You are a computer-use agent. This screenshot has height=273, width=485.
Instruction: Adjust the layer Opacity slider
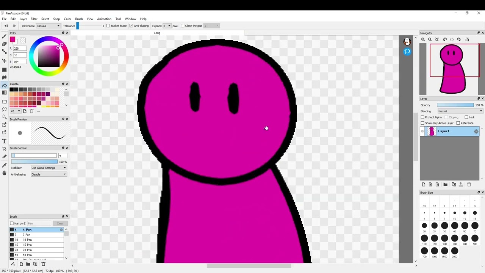pyautogui.click(x=455, y=105)
